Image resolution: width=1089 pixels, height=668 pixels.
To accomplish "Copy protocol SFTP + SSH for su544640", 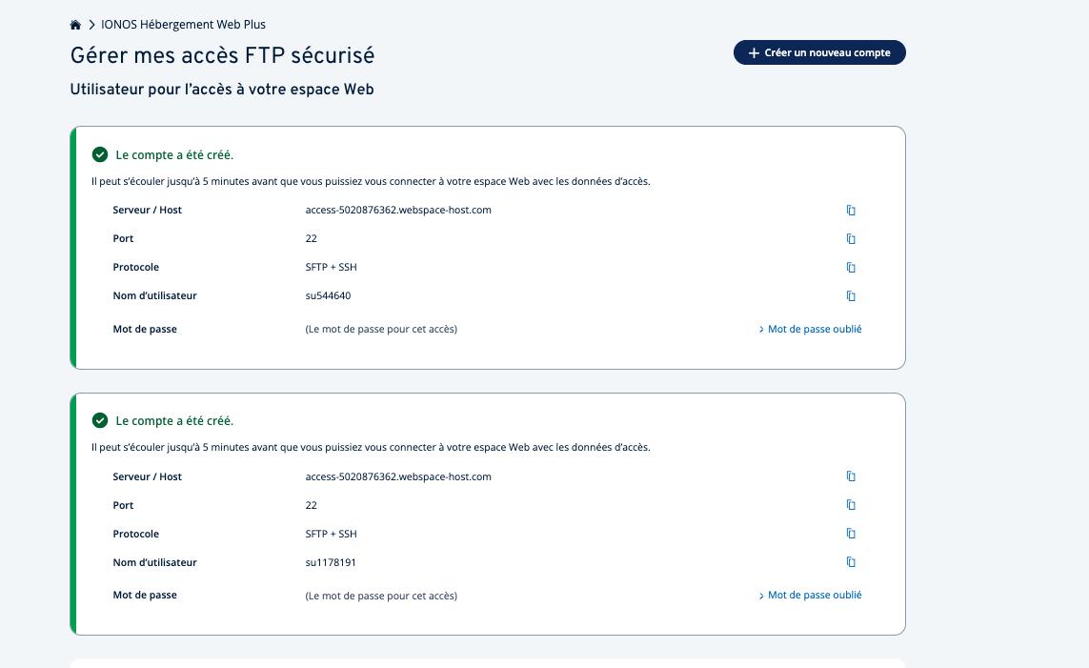I will point(851,268).
